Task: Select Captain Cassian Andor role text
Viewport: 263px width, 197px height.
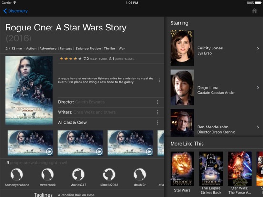Action: [216, 93]
